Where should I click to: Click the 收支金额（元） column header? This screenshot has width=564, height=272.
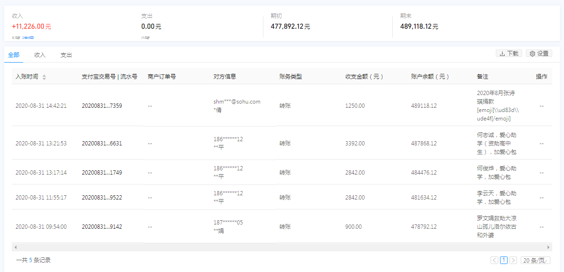click(x=365, y=77)
